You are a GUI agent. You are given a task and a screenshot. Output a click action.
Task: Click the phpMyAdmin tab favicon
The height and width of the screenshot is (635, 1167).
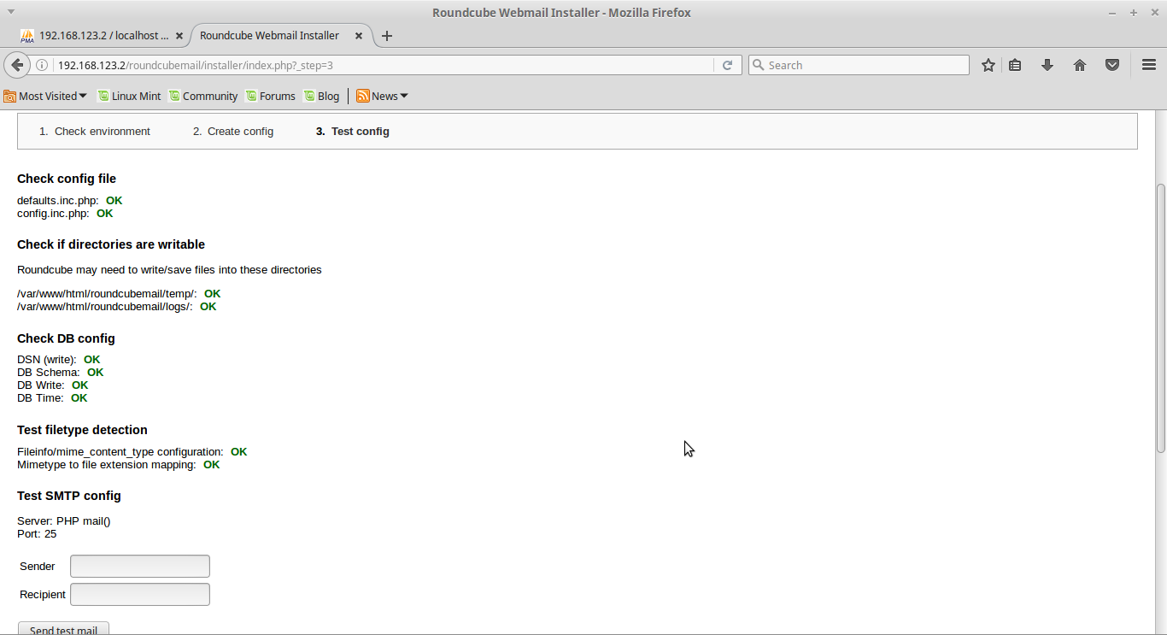coord(27,36)
